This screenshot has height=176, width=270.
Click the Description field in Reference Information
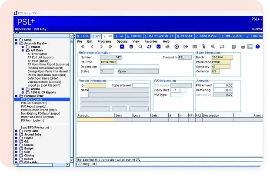(130, 67)
